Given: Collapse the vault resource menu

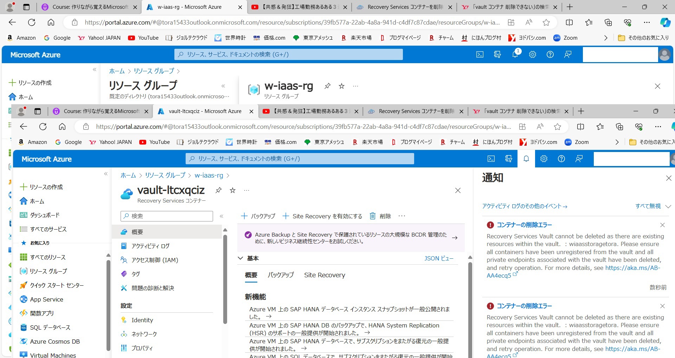Looking at the screenshot, I should 221,216.
